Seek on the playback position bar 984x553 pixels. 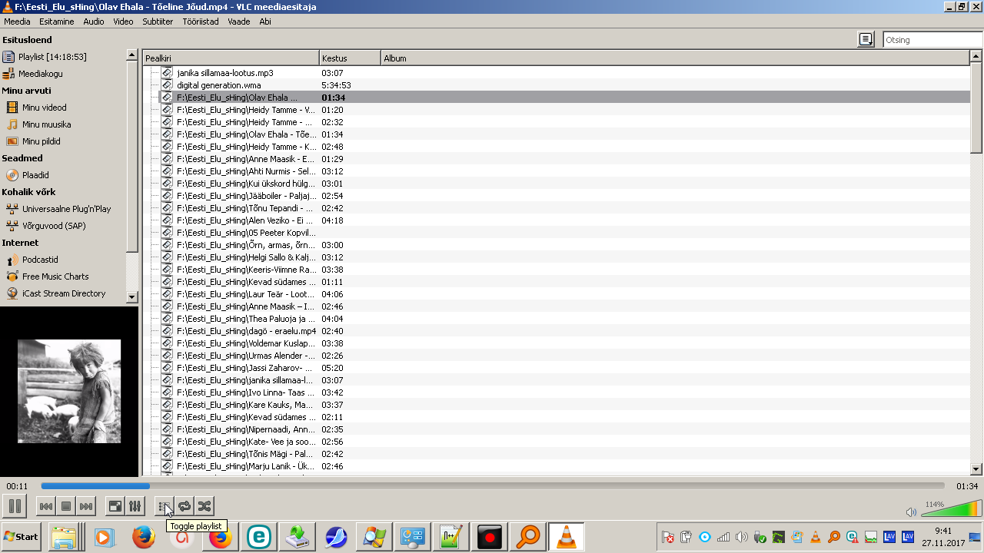coord(493,486)
